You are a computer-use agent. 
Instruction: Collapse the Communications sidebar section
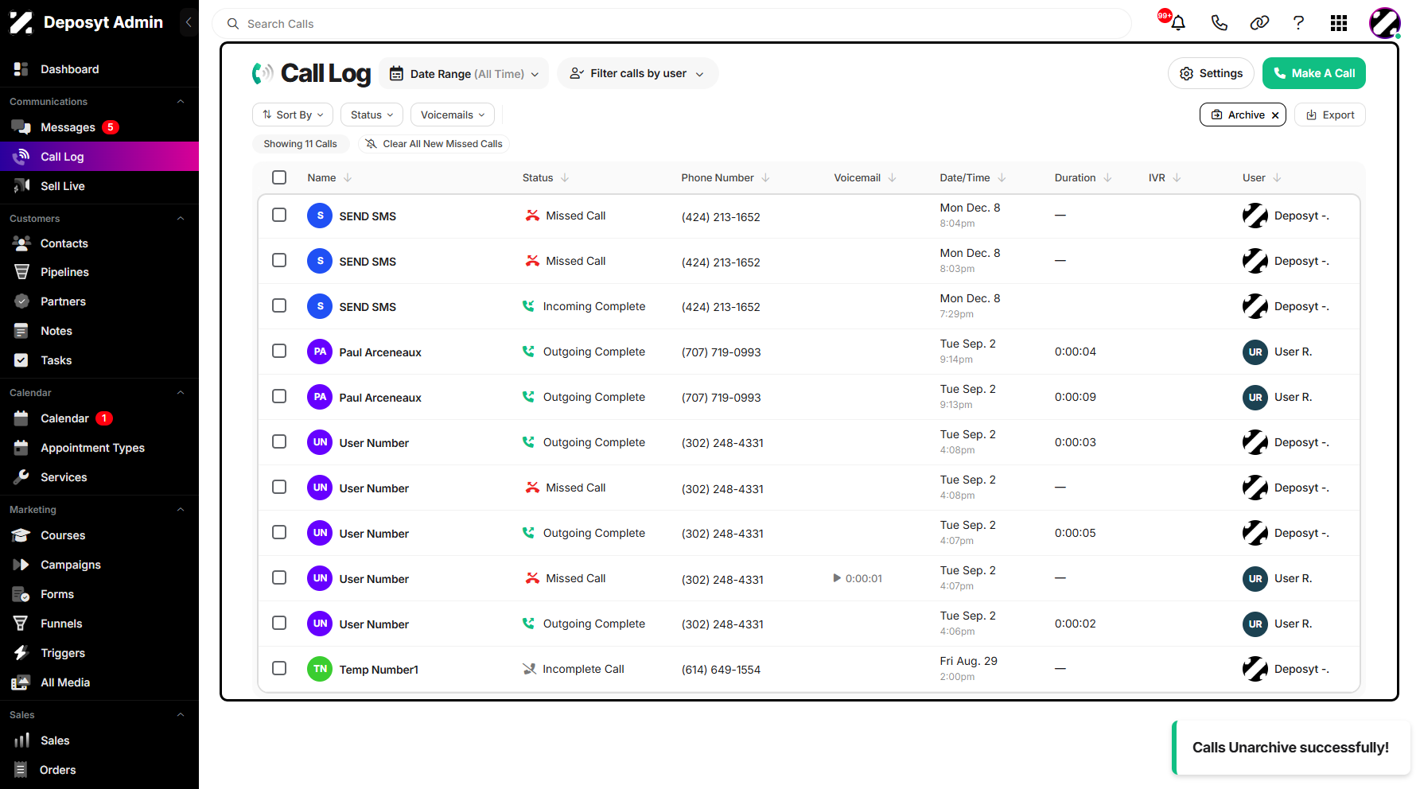[x=181, y=102]
